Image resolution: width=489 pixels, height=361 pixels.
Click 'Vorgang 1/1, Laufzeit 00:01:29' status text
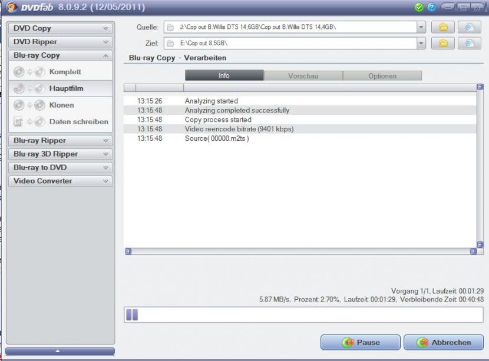(x=437, y=291)
